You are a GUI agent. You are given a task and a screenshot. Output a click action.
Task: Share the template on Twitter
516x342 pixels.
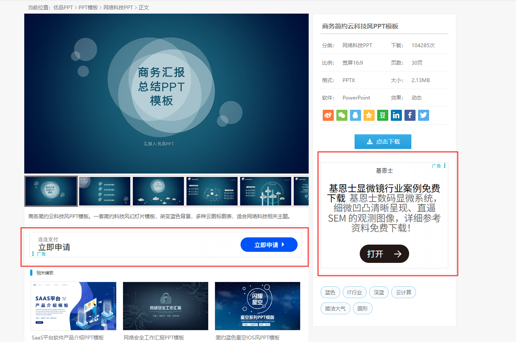coord(423,115)
